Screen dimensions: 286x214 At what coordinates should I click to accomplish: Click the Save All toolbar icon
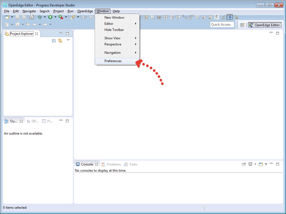[x=24, y=17]
